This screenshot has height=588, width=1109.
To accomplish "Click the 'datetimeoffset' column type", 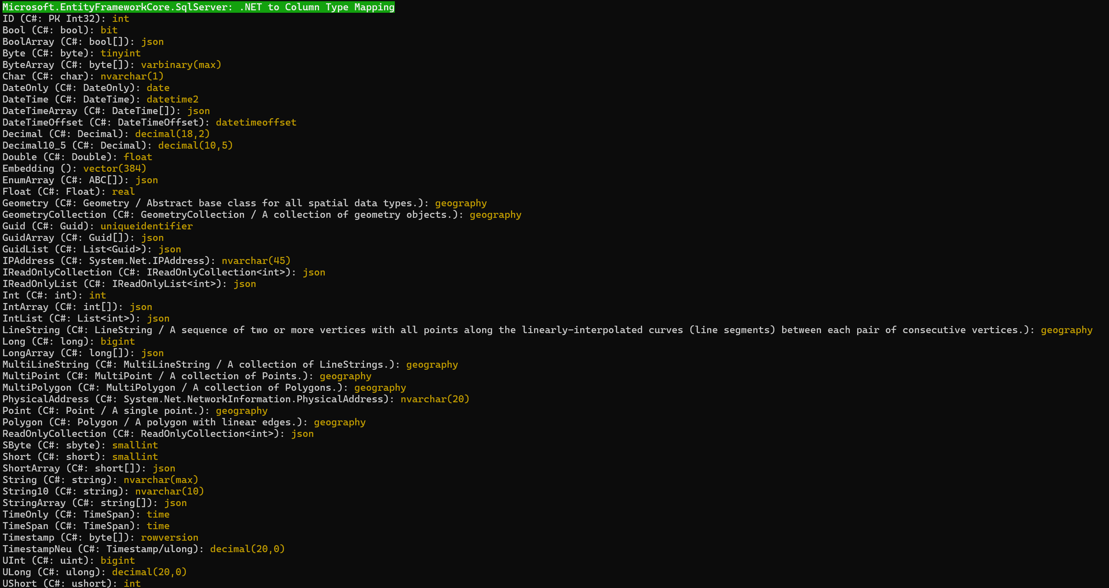I will pyautogui.click(x=256, y=122).
